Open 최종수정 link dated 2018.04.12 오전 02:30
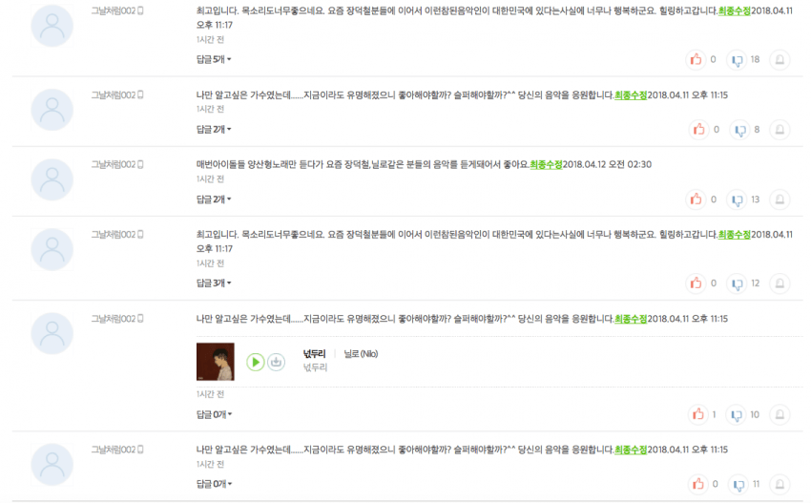 pos(546,164)
